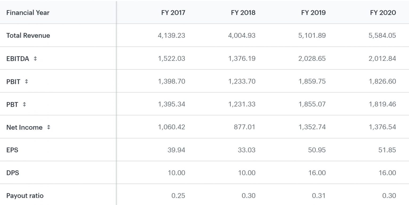This screenshot has height=205, width=409.
Task: Click the Net Income label text
Action: pyautogui.click(x=24, y=128)
